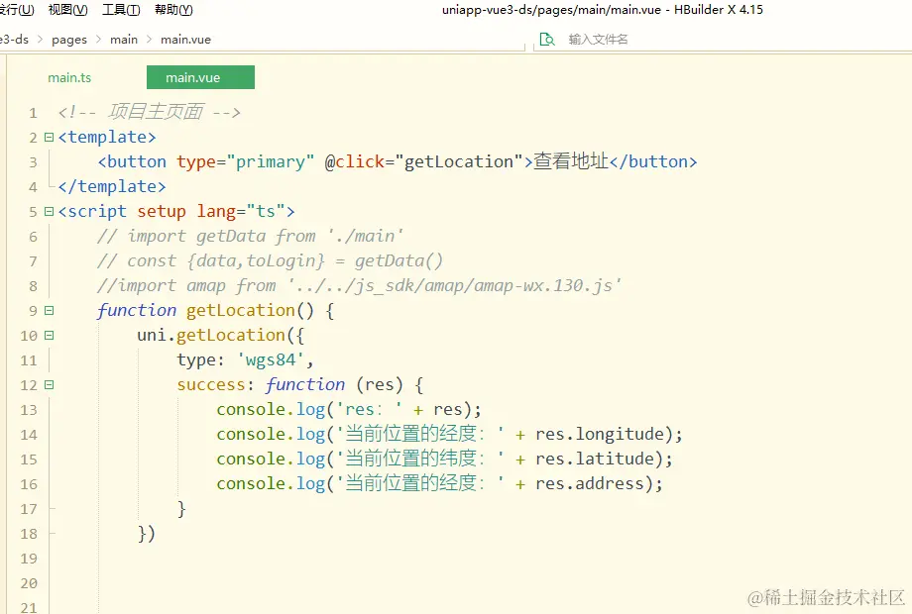Click the main.vue breadcrumb item

coord(185,40)
